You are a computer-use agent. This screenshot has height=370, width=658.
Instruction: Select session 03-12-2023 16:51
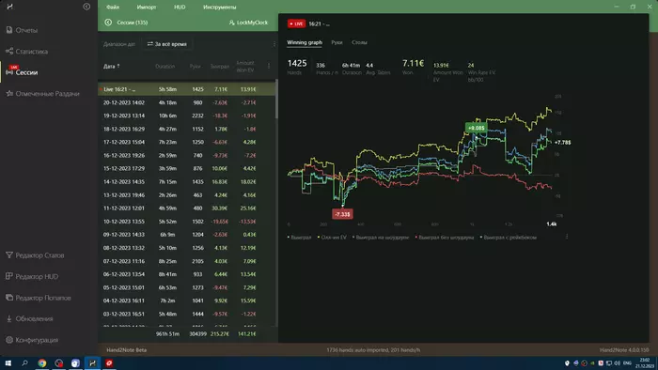(187, 315)
